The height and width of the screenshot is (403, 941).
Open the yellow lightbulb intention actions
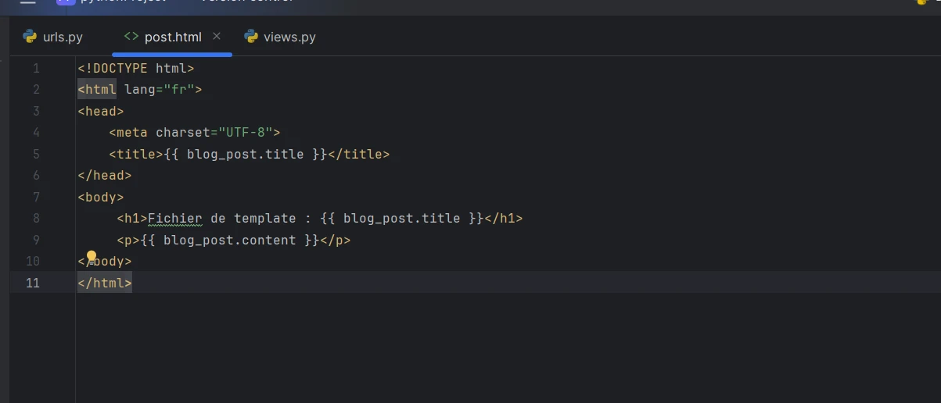coord(92,256)
